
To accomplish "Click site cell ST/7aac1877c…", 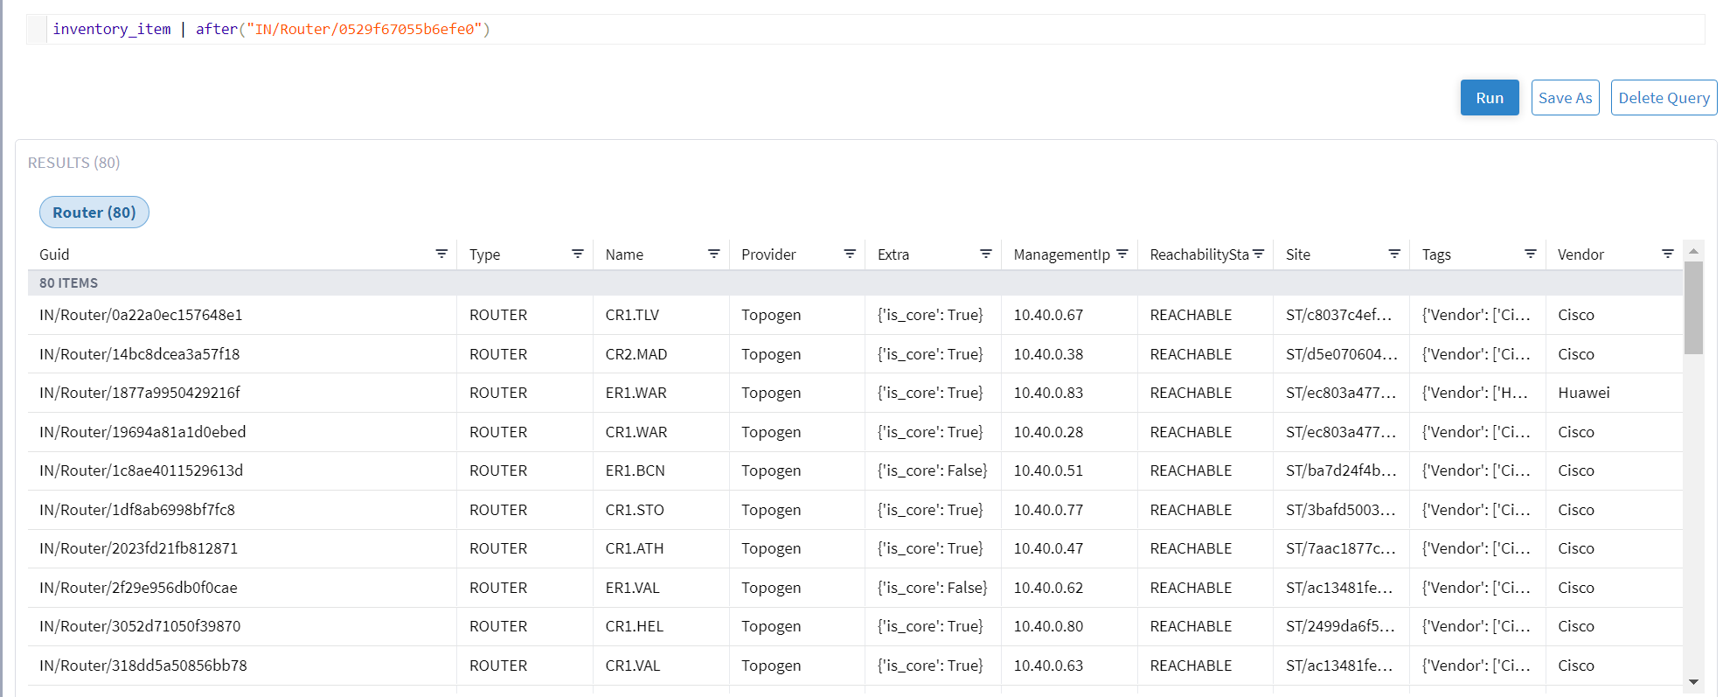I will 1341,548.
